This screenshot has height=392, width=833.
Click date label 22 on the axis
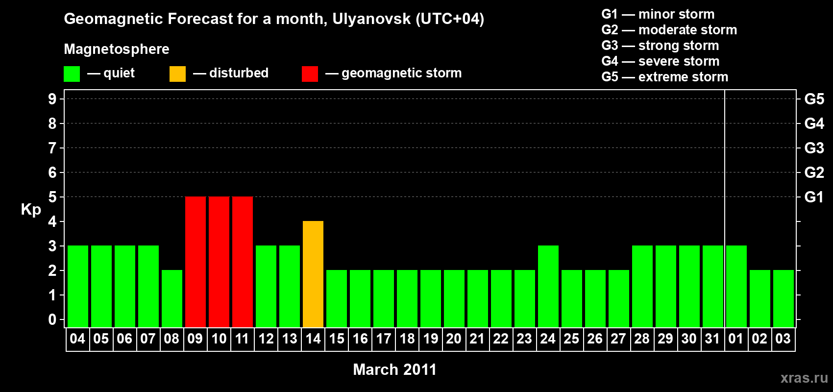[x=501, y=339]
